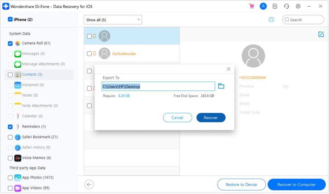The width and height of the screenshot is (329, 194).
Task: Check the Voice Memos checkbox
Action: coord(10,158)
